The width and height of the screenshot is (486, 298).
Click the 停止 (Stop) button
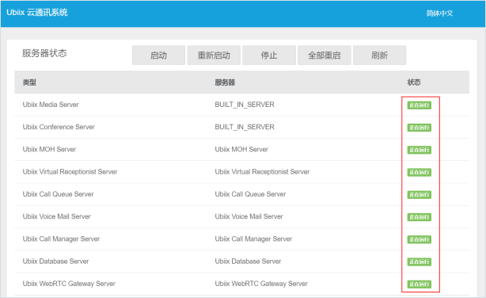(x=269, y=55)
